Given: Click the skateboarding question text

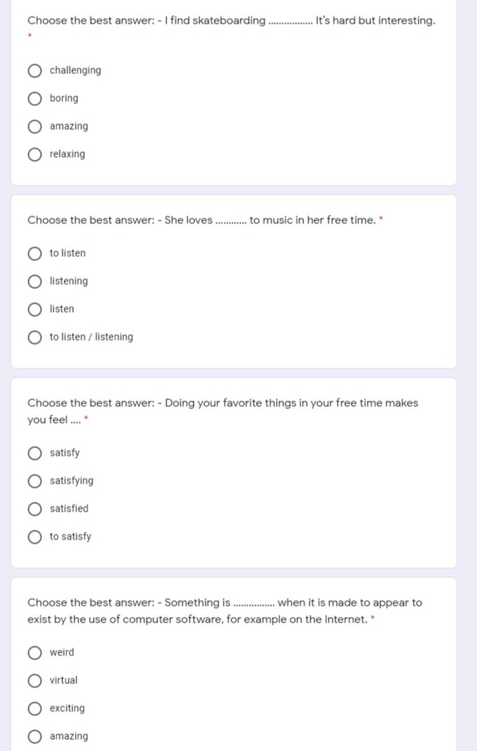Looking at the screenshot, I should point(231,21).
